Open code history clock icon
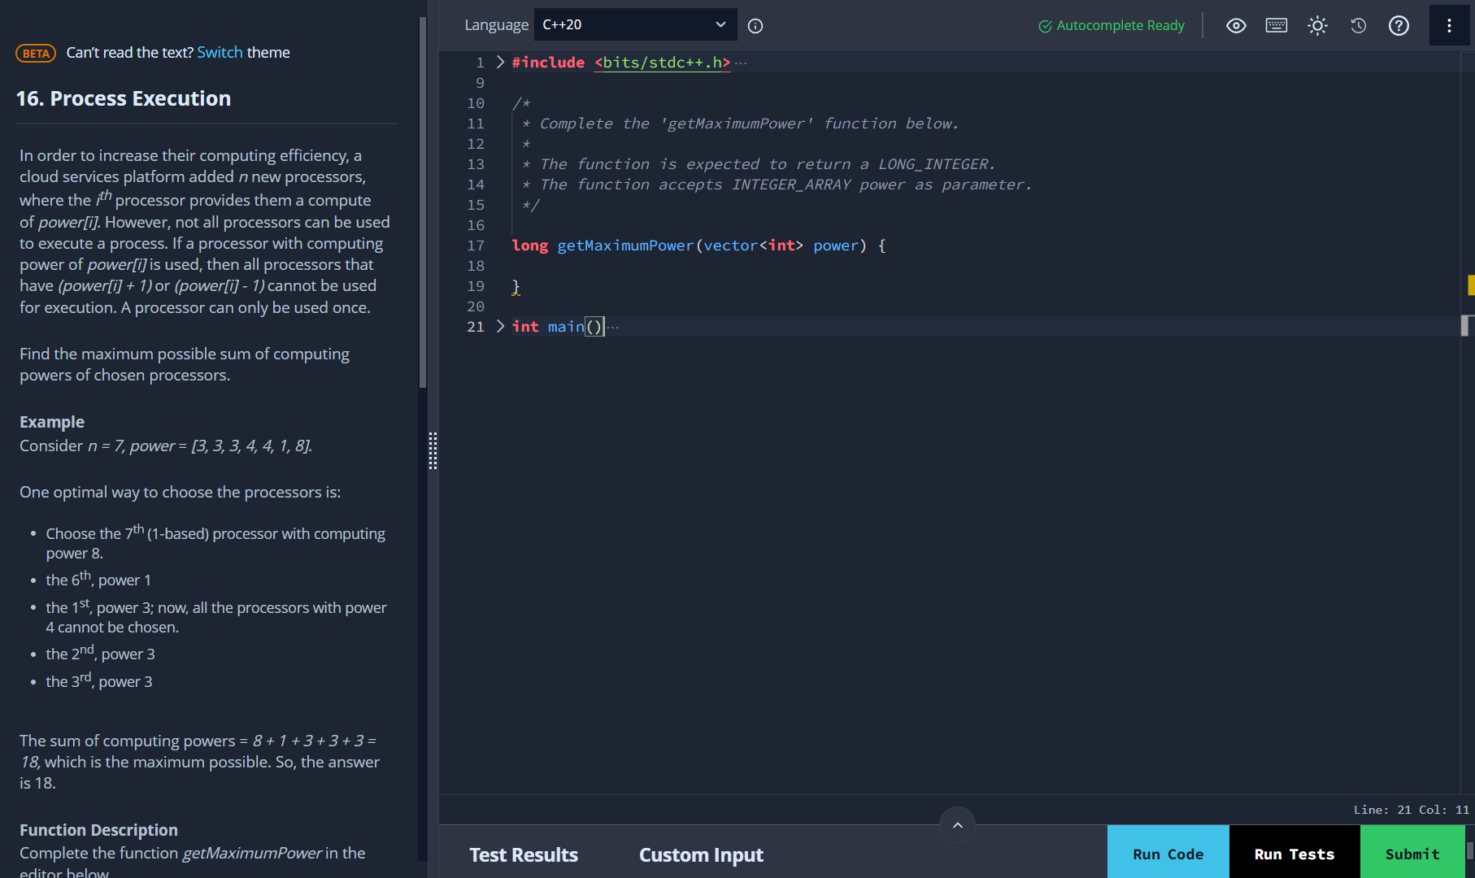The image size is (1475, 878). coord(1358,26)
